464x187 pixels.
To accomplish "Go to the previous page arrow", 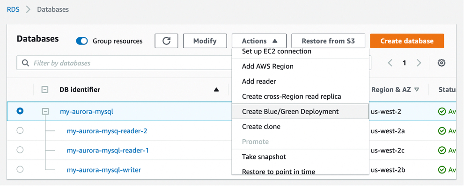I will pos(390,63).
